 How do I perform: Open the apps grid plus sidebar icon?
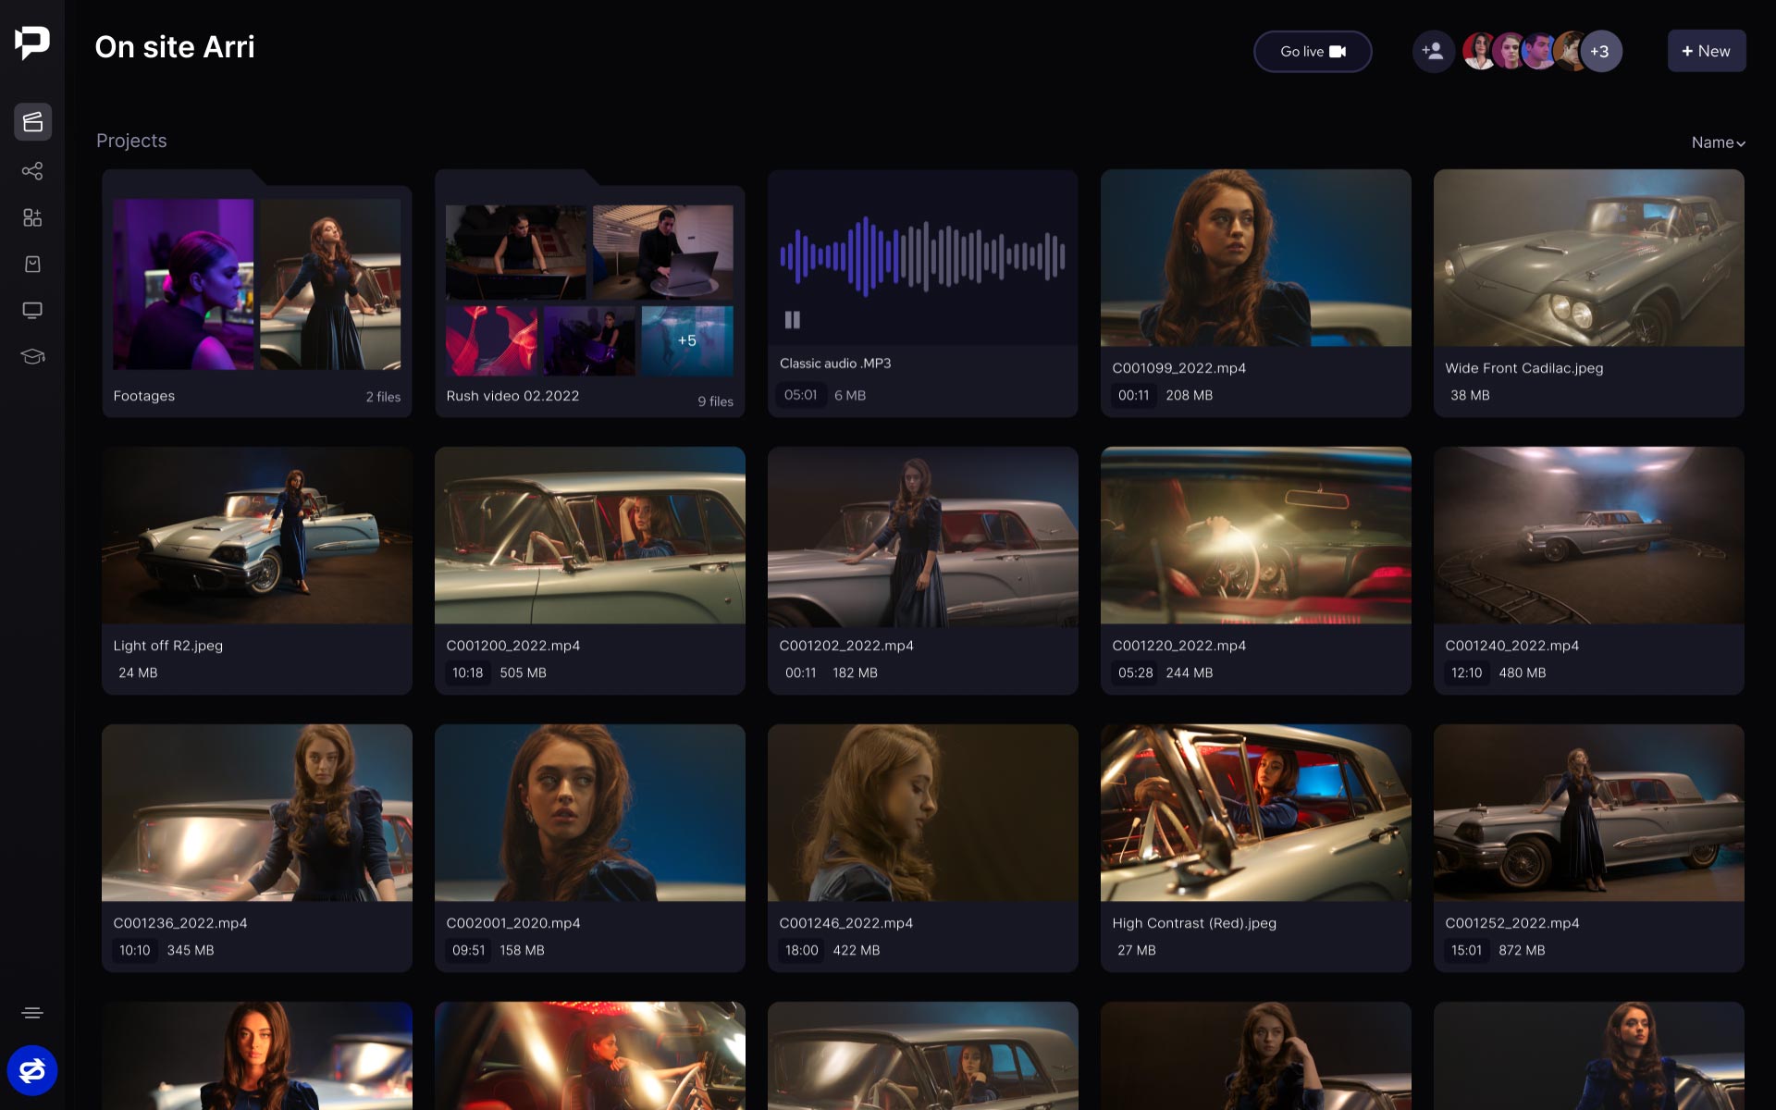[32, 217]
